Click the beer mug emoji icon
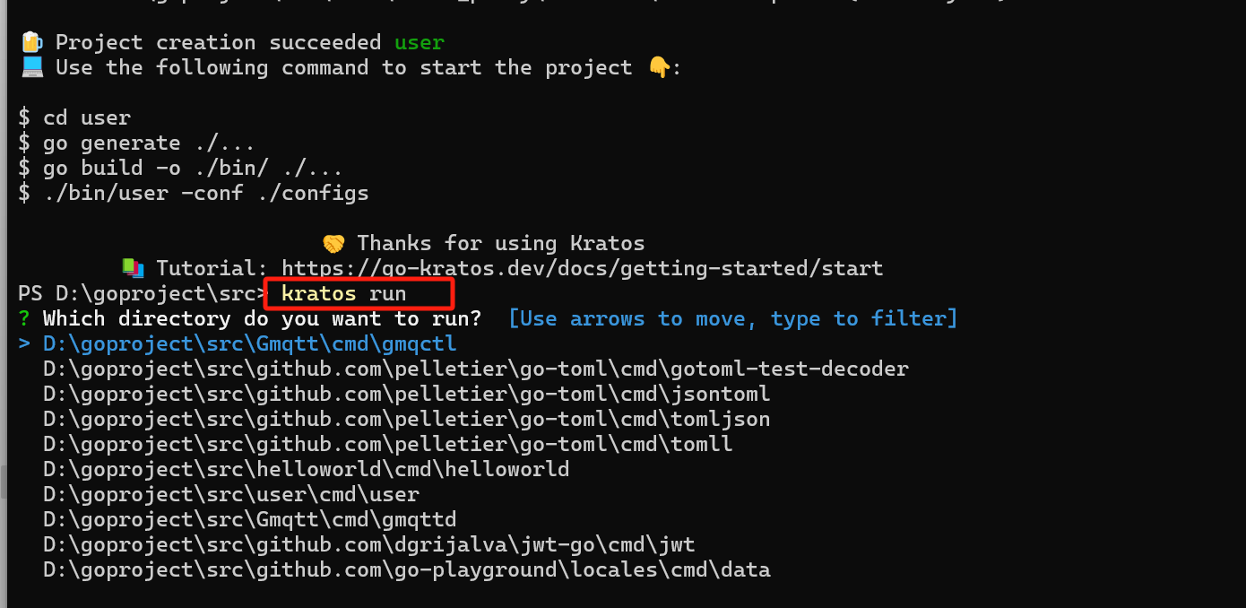 pos(31,42)
